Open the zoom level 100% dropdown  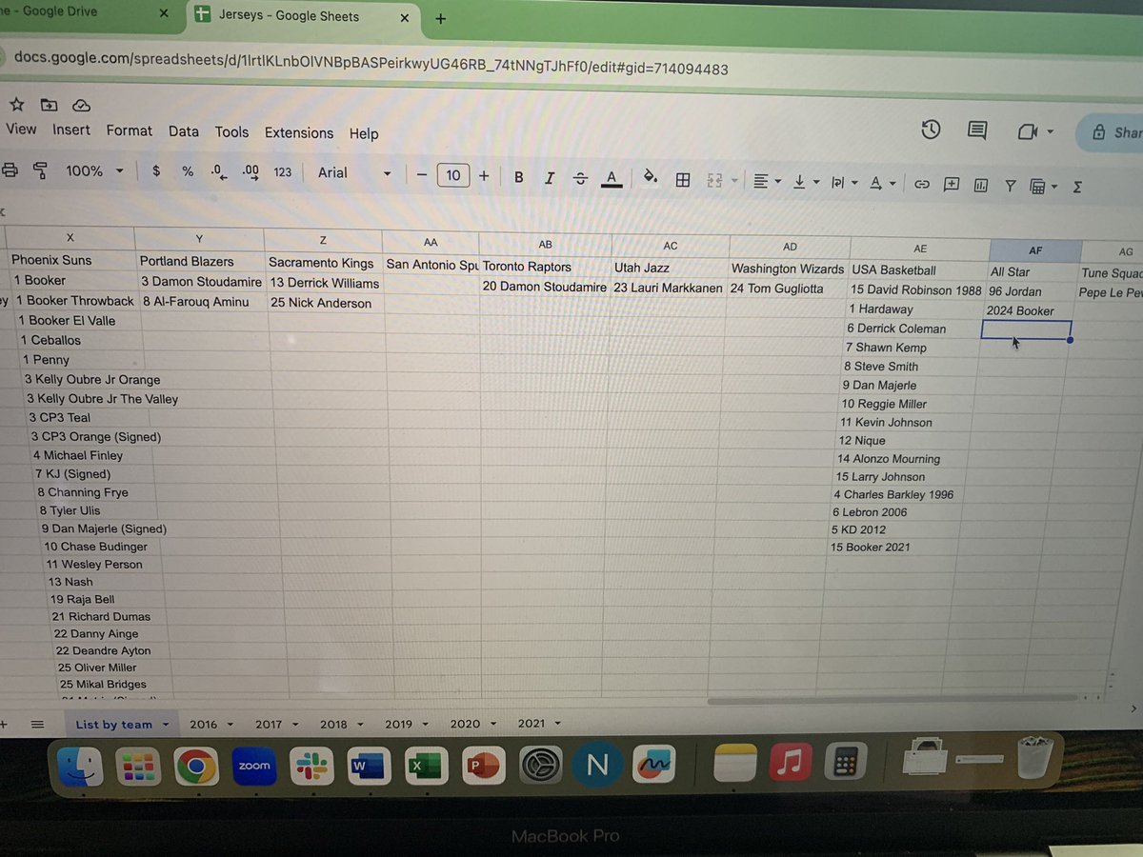[93, 170]
